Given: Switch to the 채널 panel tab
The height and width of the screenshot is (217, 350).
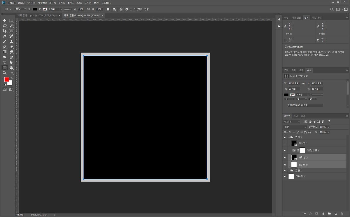Looking at the screenshot, I should point(295,116).
